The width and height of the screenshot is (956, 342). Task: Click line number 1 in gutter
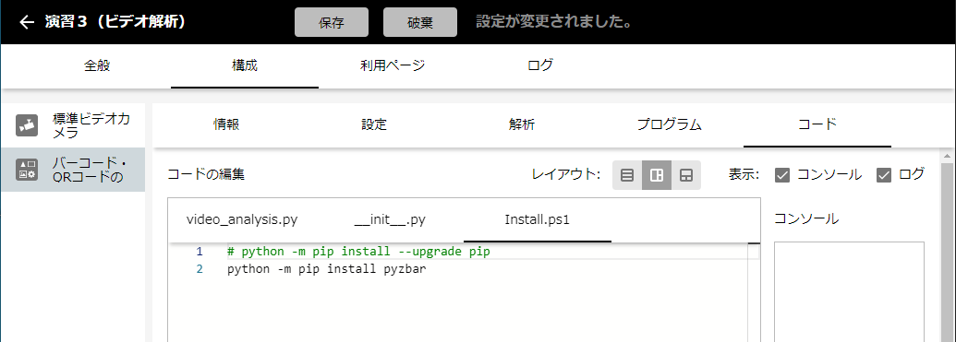pyautogui.click(x=200, y=252)
